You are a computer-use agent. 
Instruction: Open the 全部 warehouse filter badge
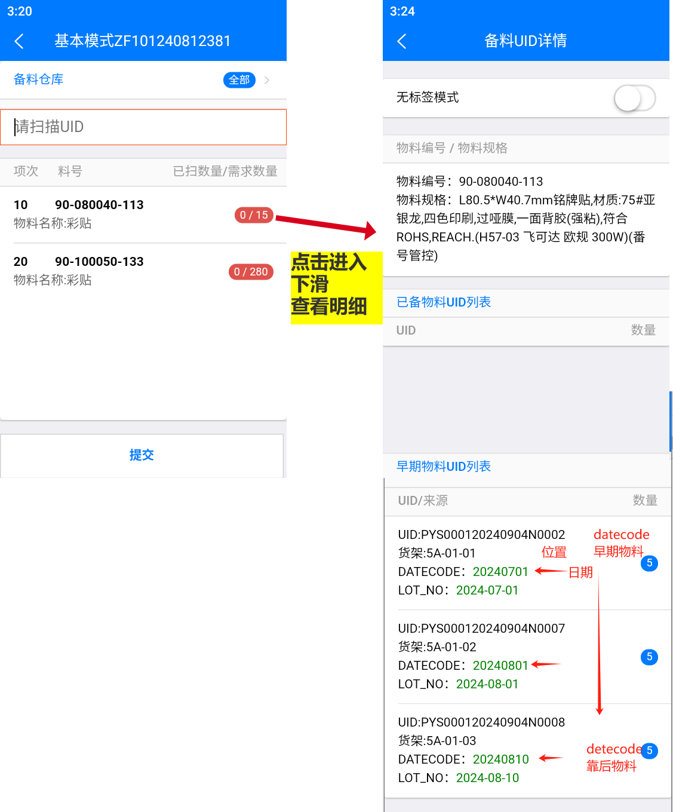coord(239,80)
